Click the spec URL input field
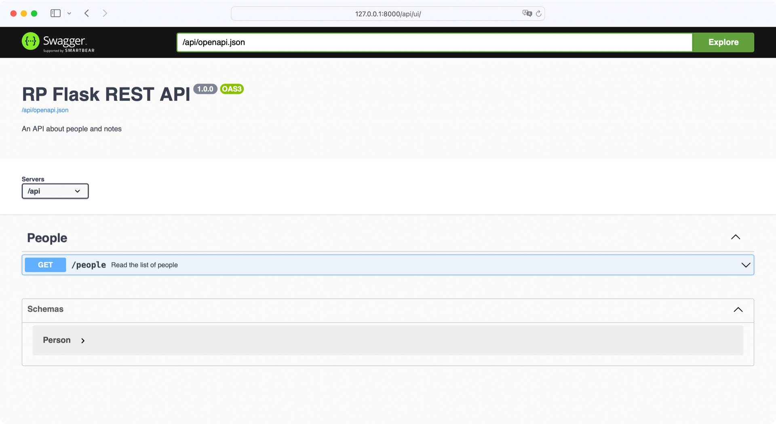 click(x=432, y=42)
